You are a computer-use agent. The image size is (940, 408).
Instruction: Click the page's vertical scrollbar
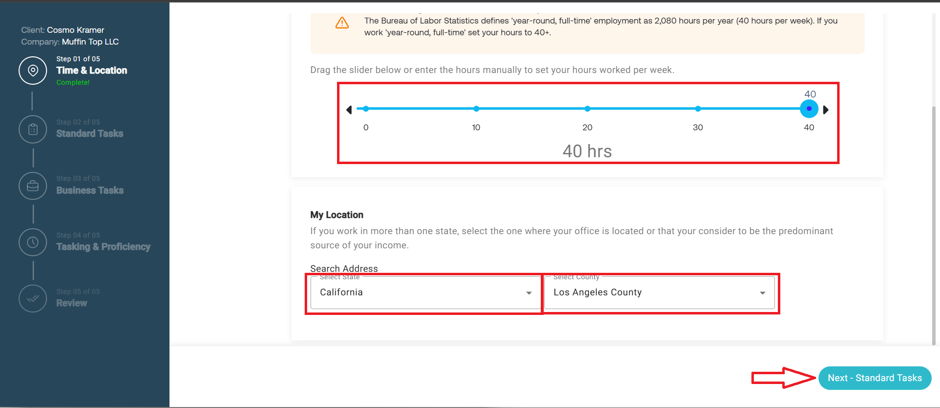click(x=934, y=225)
